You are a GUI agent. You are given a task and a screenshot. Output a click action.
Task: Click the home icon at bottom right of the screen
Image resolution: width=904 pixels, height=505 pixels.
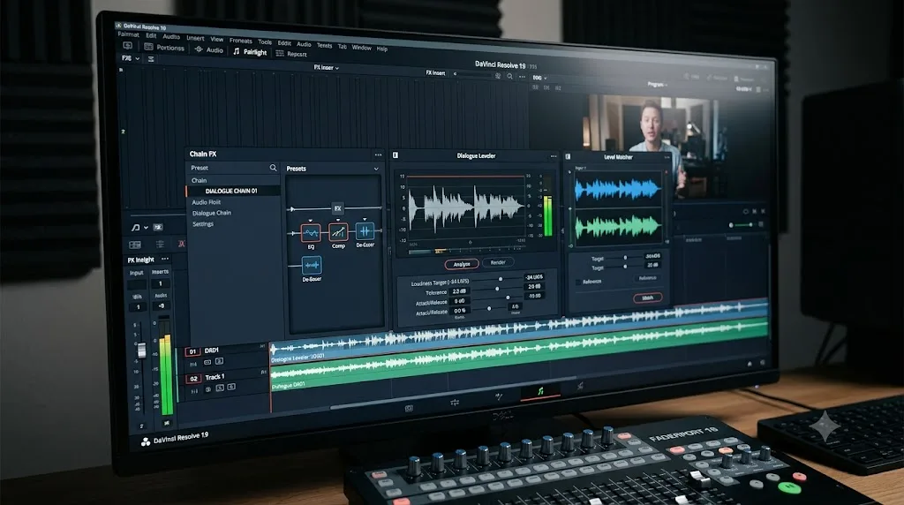pyautogui.click(x=750, y=364)
